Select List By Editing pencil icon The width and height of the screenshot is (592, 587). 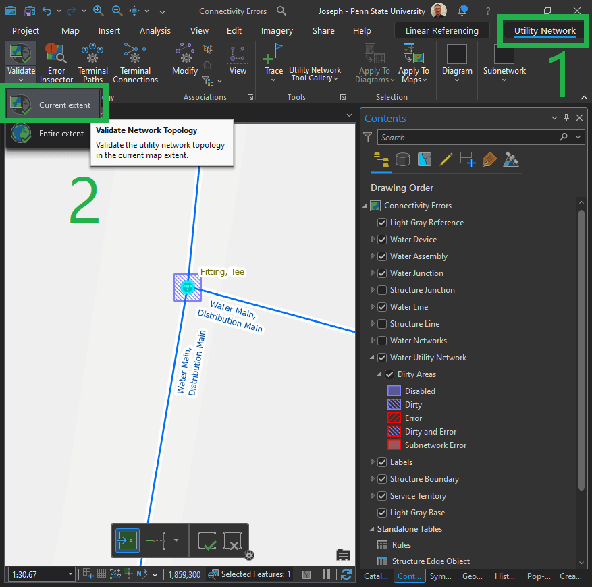point(446,159)
